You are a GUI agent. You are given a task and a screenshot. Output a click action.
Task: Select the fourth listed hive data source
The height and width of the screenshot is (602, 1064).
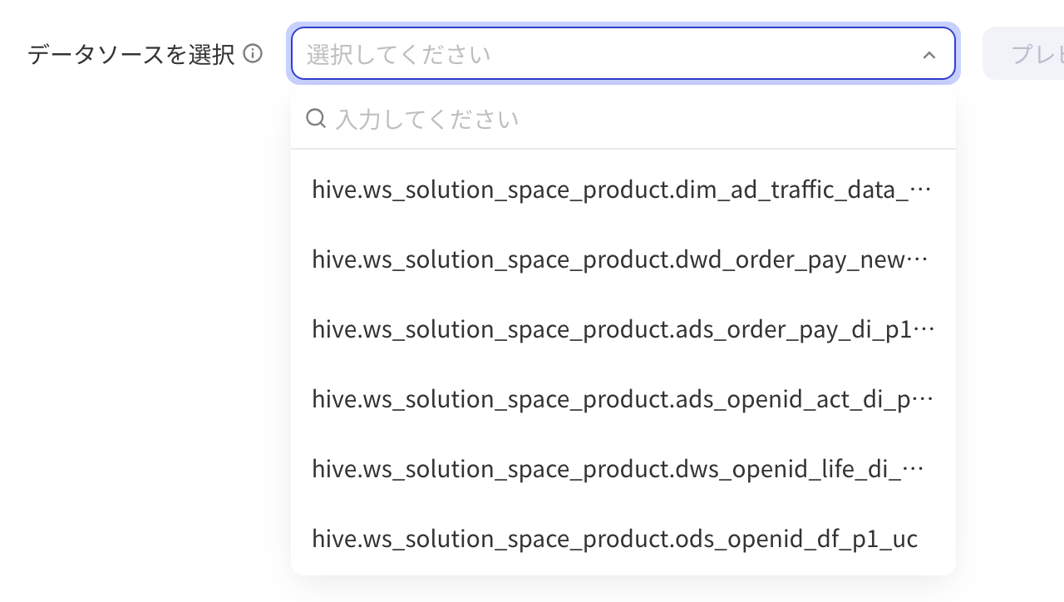(623, 399)
